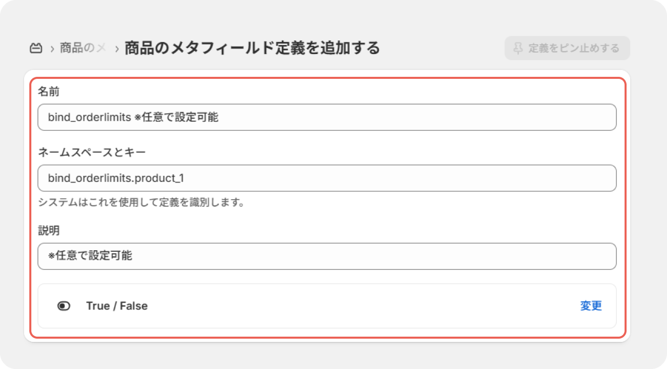Click the ※任意で設定可能 text in description box
Viewport: 667px width, 369px height.
(x=90, y=256)
